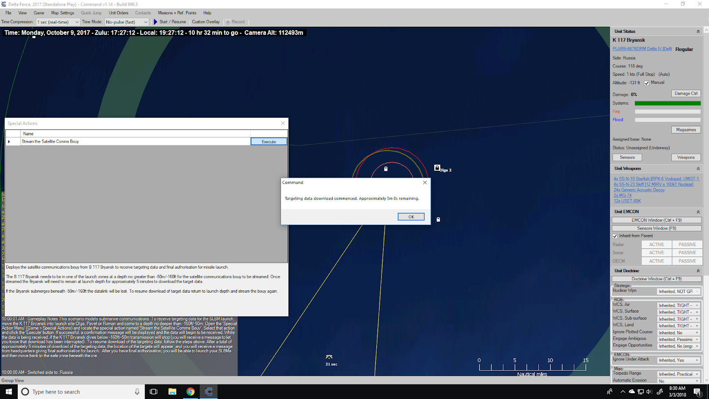
Task: Set Radar to ACTIVE
Action: pos(657,245)
